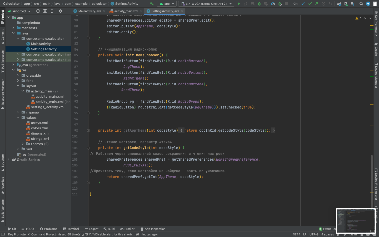Open device selector Nexus One API 24
The height and width of the screenshot is (237, 379).
(206, 4)
